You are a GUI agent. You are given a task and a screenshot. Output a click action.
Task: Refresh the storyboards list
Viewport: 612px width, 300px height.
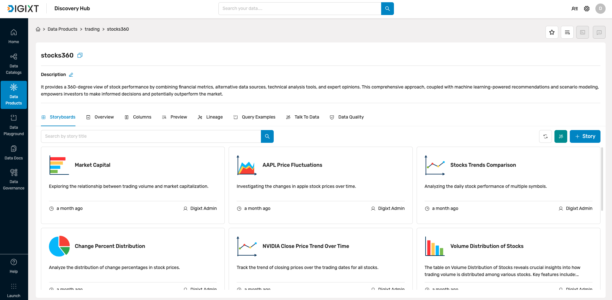tap(545, 136)
